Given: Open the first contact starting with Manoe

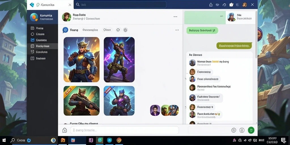Looking at the screenshot, I should click(219, 63).
